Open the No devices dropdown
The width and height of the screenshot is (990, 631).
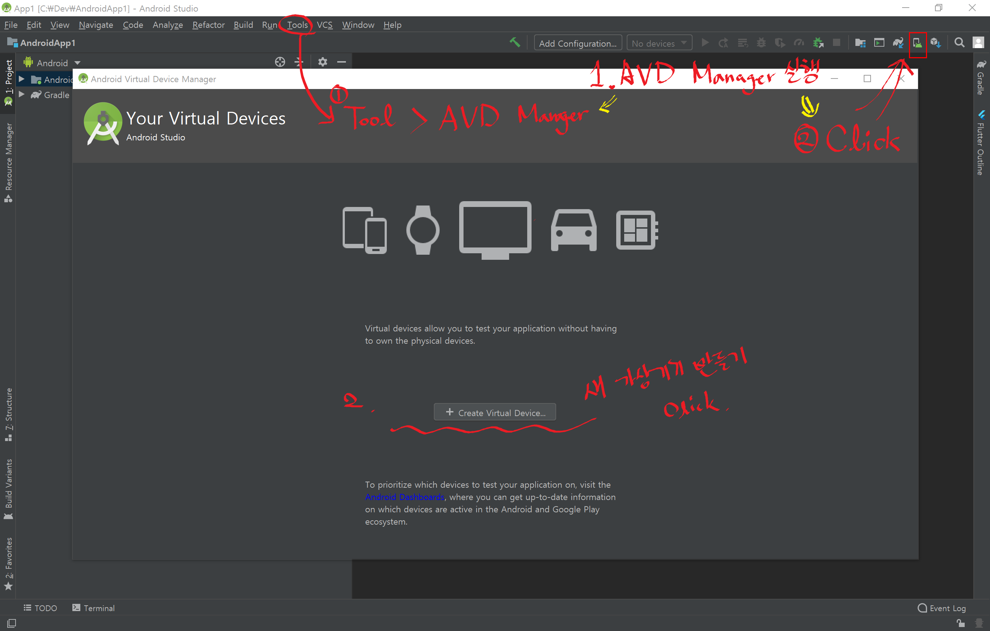tap(659, 43)
